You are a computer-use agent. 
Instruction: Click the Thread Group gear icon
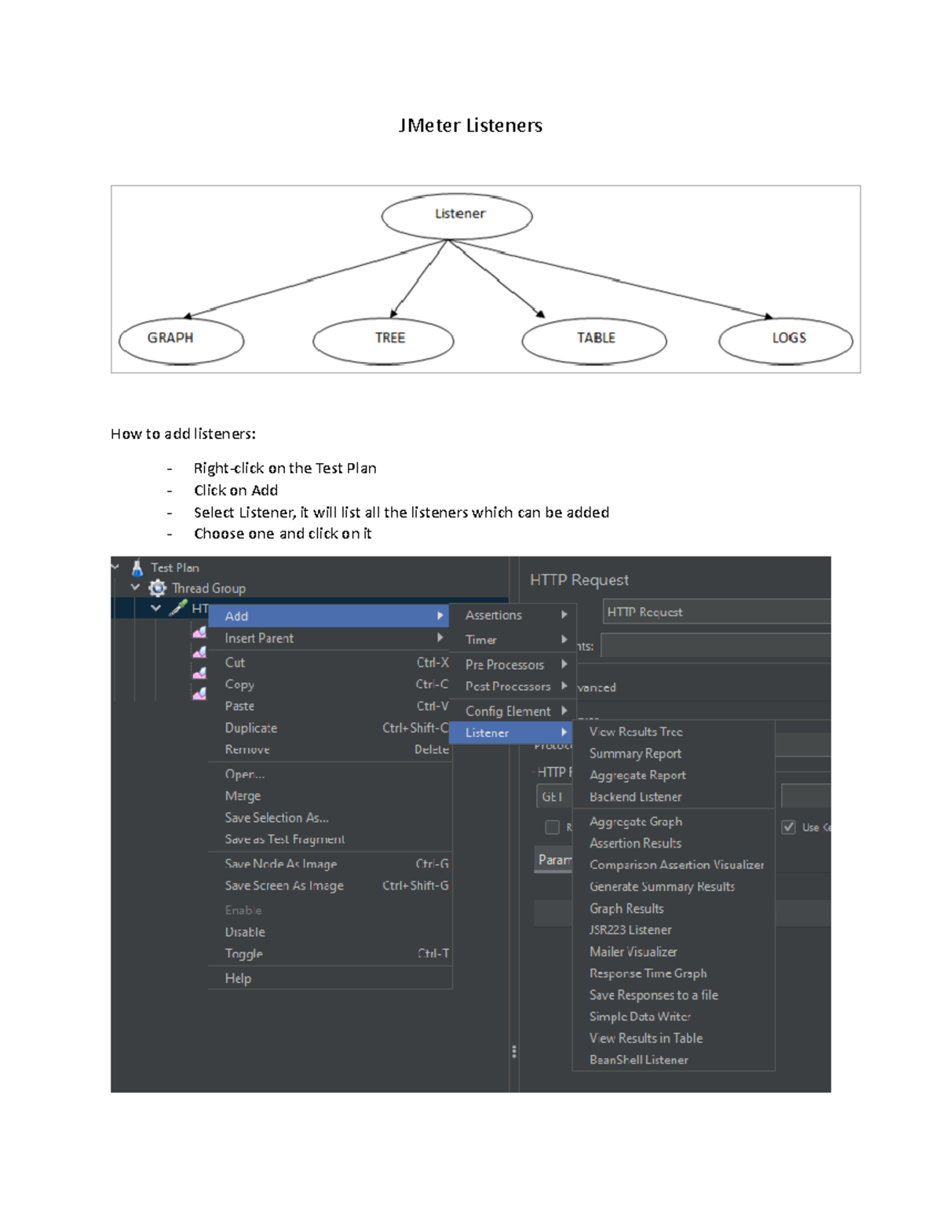(156, 588)
